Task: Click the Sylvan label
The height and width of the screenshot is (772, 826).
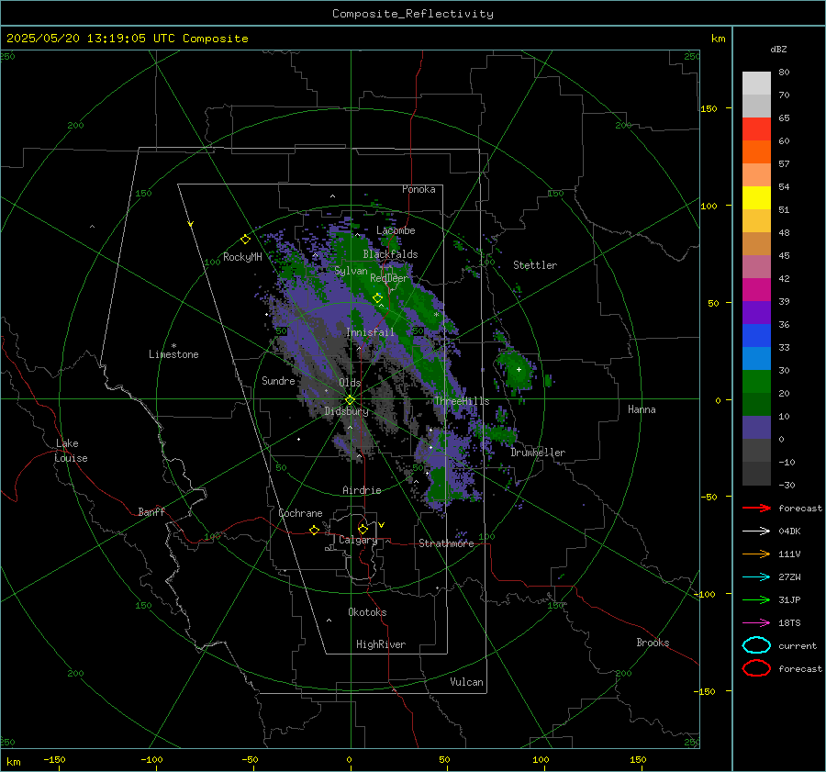Action: click(x=351, y=271)
